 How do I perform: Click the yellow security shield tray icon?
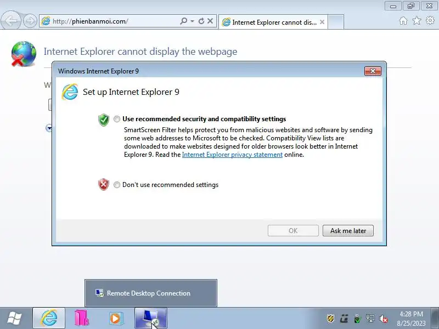(x=330, y=319)
